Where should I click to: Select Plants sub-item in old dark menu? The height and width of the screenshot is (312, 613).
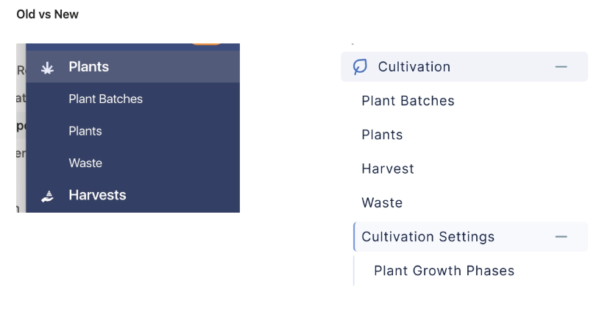click(x=85, y=131)
